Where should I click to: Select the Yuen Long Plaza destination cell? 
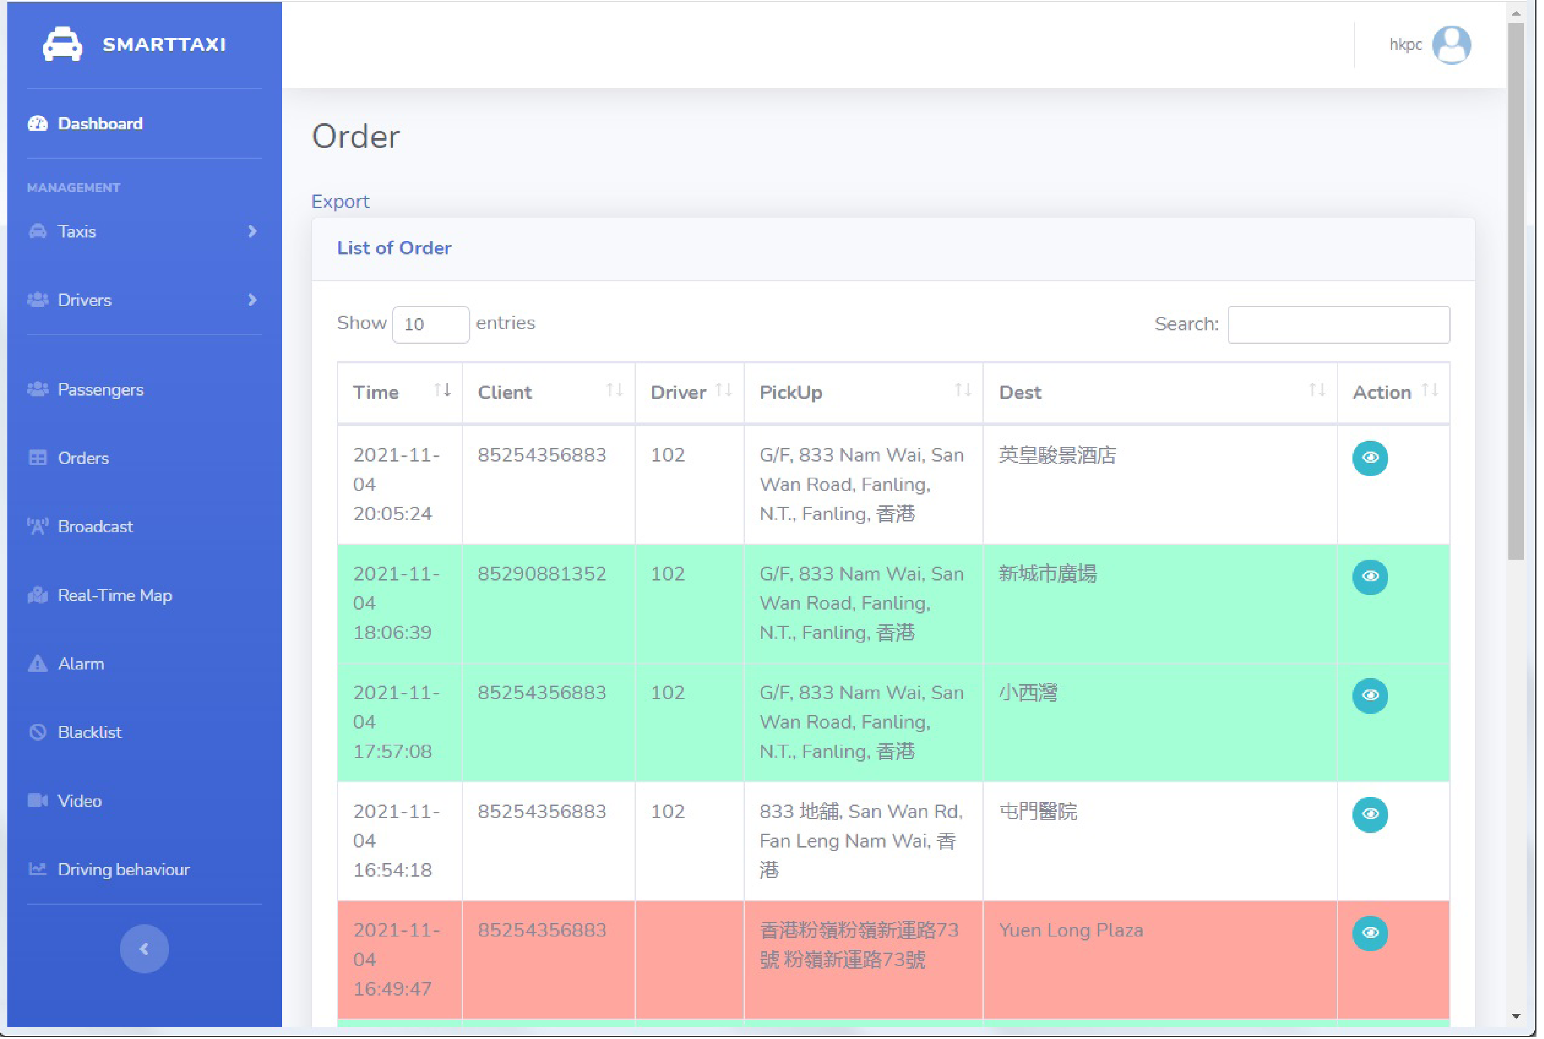[x=1160, y=960]
